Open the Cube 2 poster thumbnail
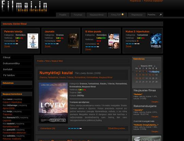This screenshot has width=184, height=141. (156, 41)
